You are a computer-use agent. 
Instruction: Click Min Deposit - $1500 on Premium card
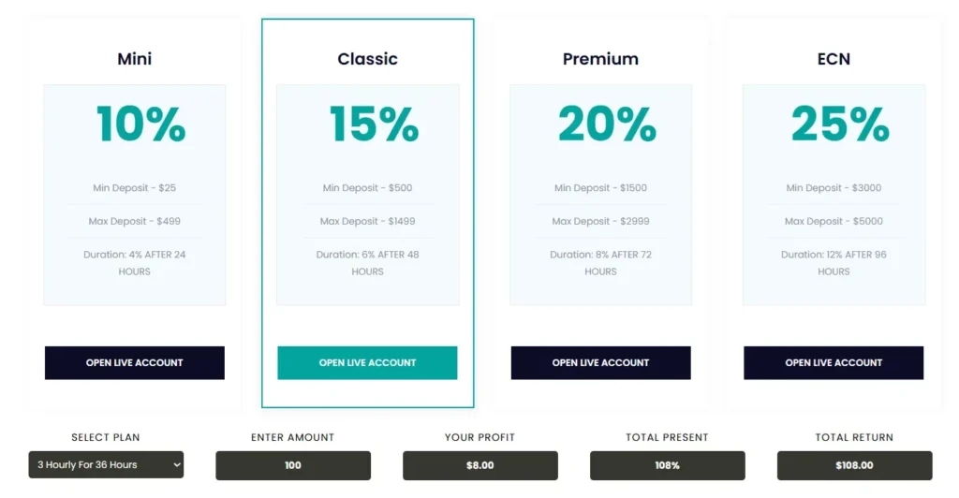click(x=600, y=188)
